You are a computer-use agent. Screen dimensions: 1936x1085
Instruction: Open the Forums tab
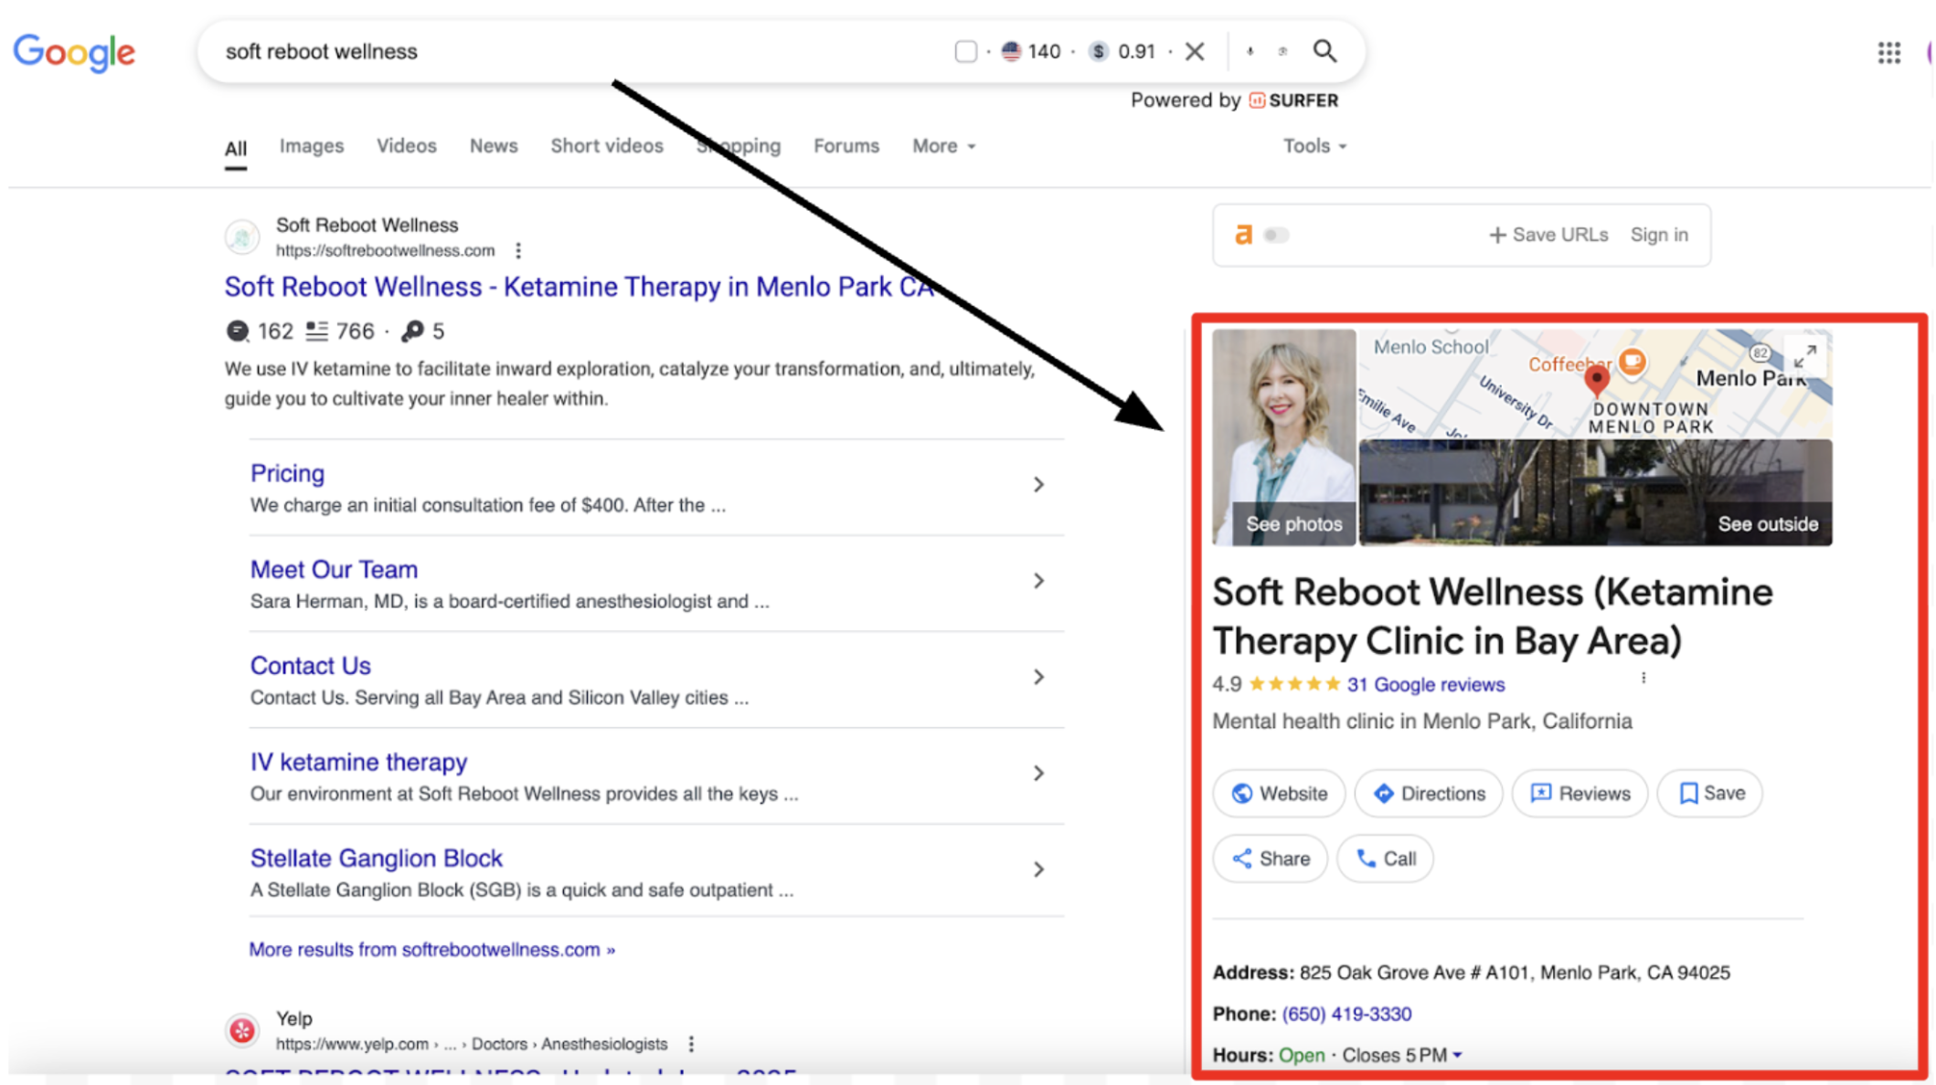846,146
